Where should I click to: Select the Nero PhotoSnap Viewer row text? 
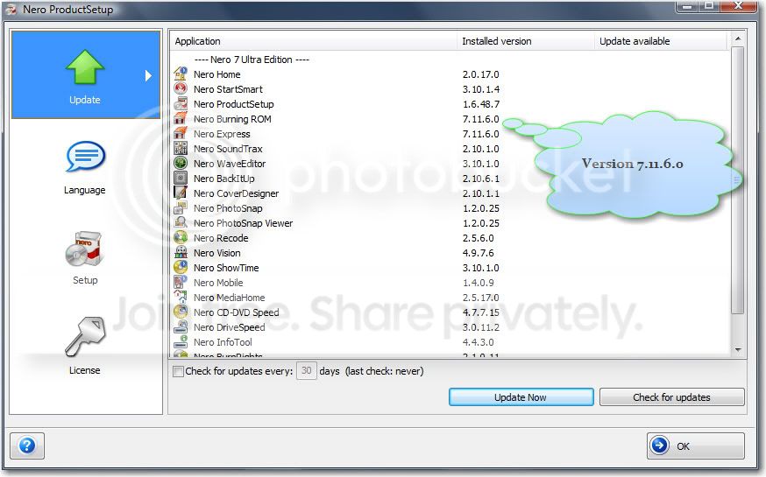tap(244, 223)
